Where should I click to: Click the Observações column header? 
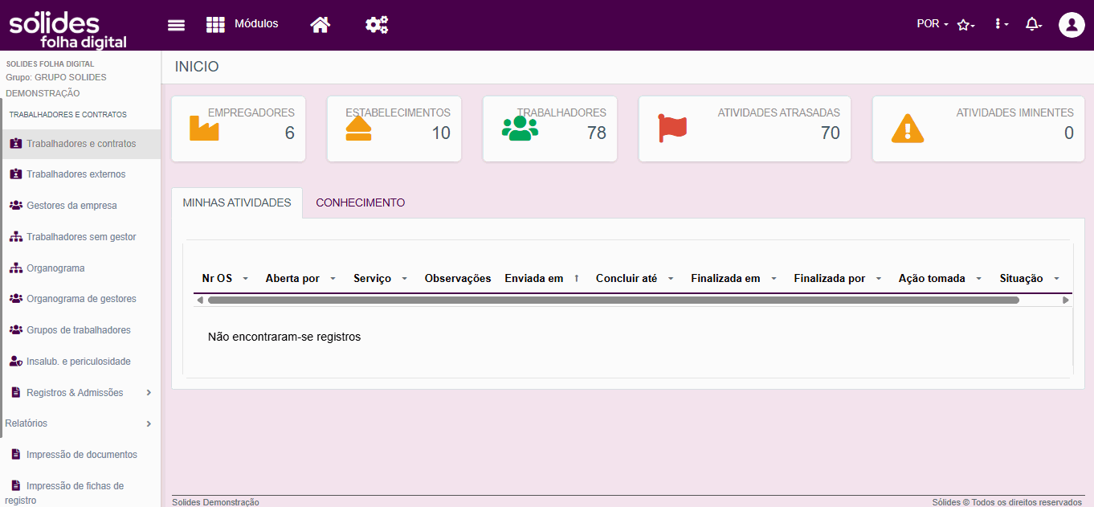click(x=458, y=279)
